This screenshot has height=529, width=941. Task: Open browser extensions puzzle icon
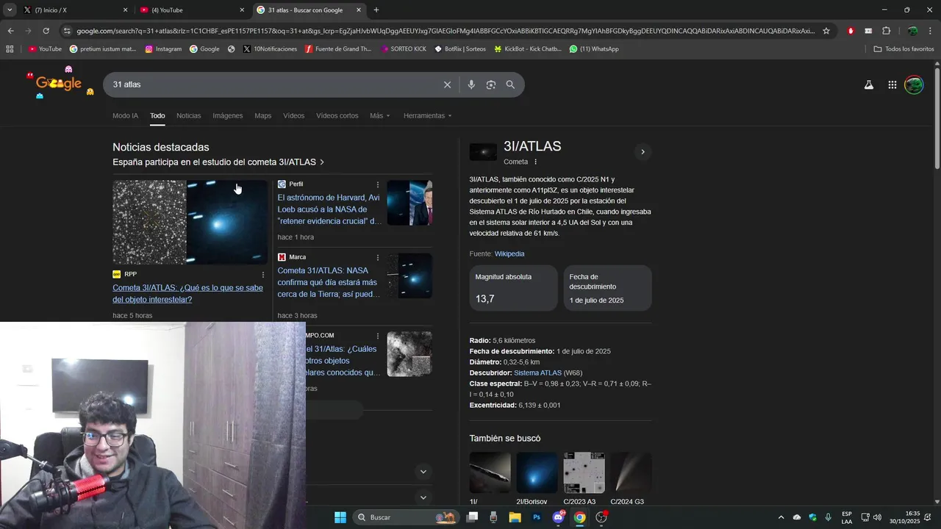point(886,31)
